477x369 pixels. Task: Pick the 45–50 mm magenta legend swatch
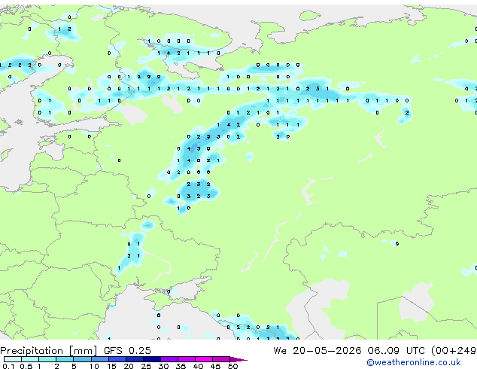click(221, 359)
